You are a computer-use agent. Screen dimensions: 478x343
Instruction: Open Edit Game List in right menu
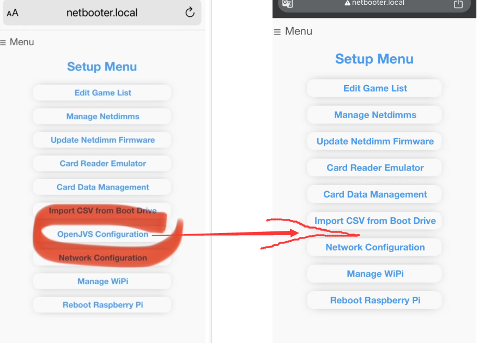click(x=374, y=88)
